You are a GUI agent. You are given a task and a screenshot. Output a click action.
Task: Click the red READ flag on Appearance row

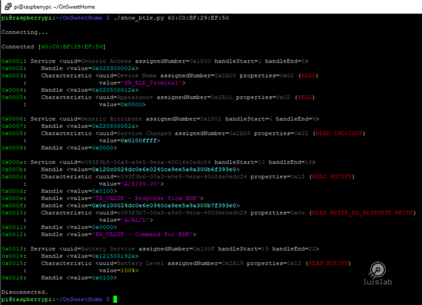[x=305, y=97]
